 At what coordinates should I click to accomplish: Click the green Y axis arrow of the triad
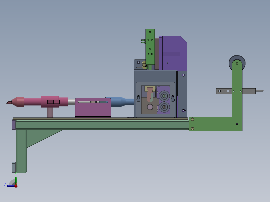click(x=16, y=180)
